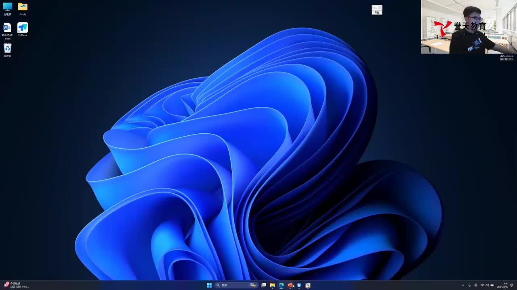The width and height of the screenshot is (517, 290).
Task: Click the taskbar search box
Action: (236, 285)
